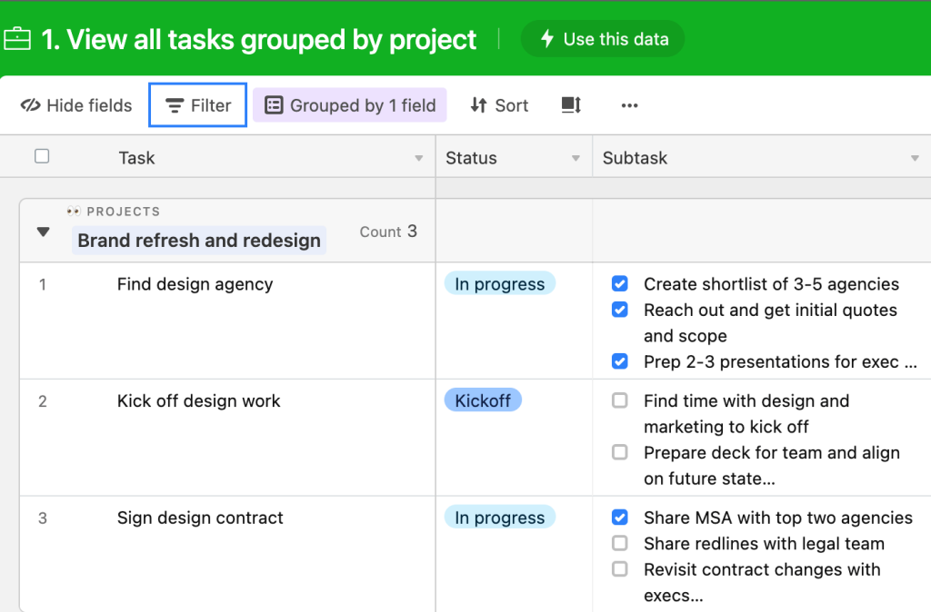Check Prepare deck for team and align

coord(620,452)
